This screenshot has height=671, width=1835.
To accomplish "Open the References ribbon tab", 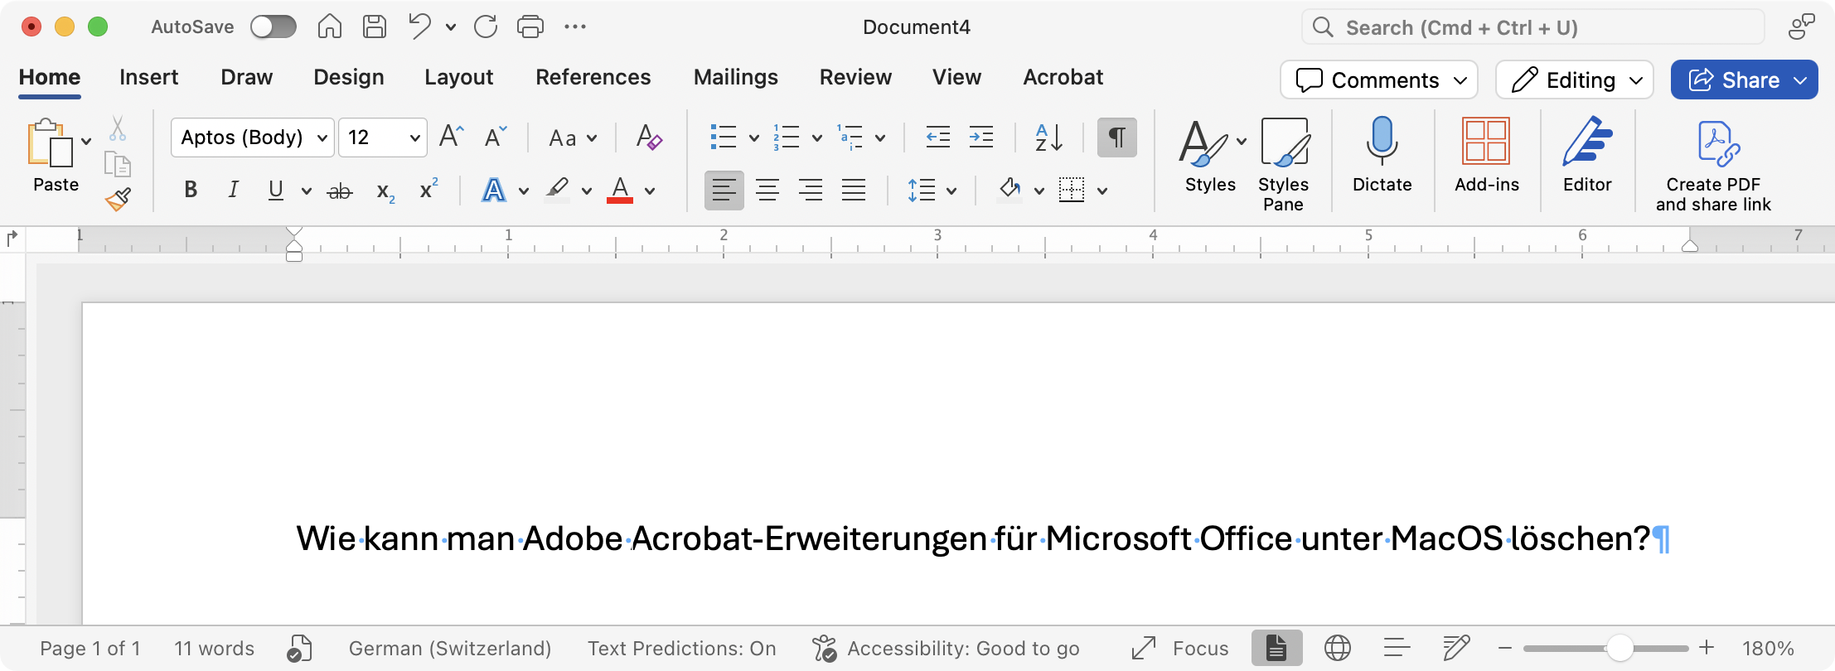I will coord(593,77).
